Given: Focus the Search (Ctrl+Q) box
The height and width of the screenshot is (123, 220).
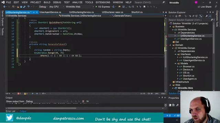Looking at the screenshot, I should click(x=148, y=2).
